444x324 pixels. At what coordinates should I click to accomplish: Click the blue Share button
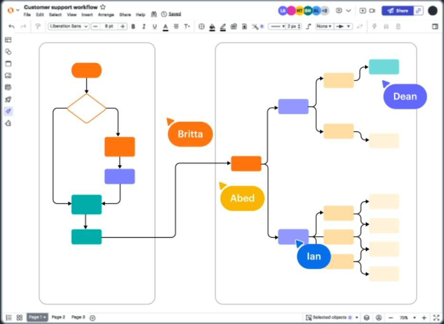(397, 11)
